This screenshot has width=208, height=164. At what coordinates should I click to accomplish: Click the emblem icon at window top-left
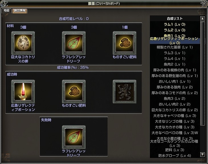[x=4, y=4]
